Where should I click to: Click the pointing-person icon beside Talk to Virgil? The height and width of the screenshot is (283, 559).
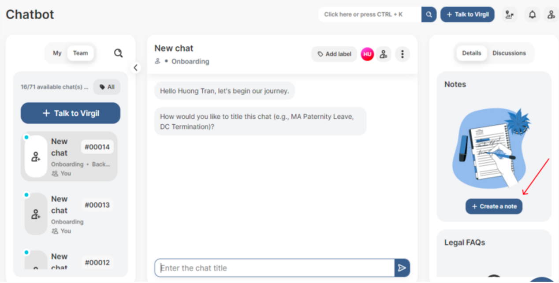click(510, 15)
